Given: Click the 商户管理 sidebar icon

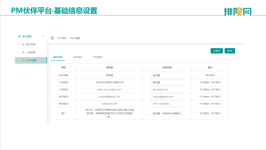Looking at the screenshot, I should click(19, 37).
